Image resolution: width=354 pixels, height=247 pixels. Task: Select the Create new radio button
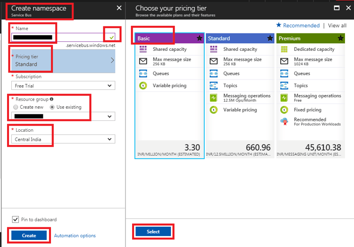pos(16,107)
